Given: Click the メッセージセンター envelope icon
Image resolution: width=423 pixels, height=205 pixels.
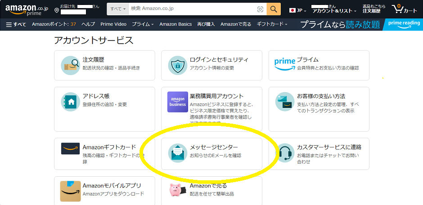Looking at the screenshot, I should pos(177,153).
